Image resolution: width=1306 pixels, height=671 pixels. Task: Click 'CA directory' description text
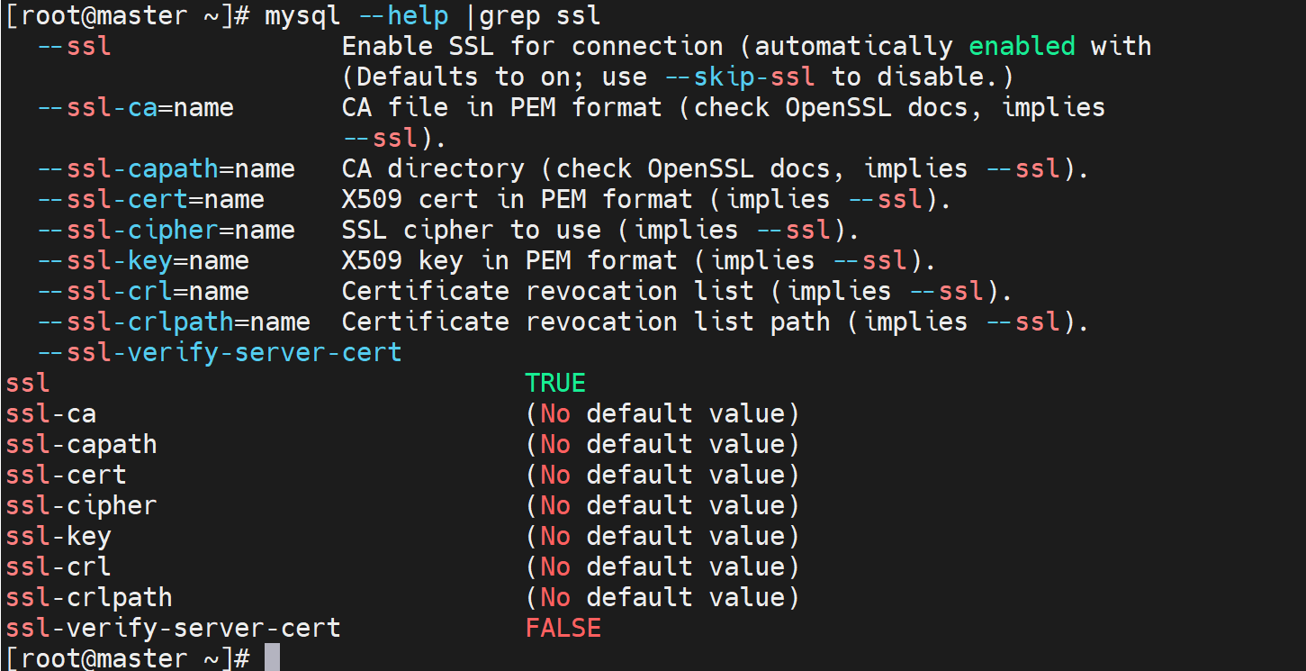pyautogui.click(x=433, y=169)
